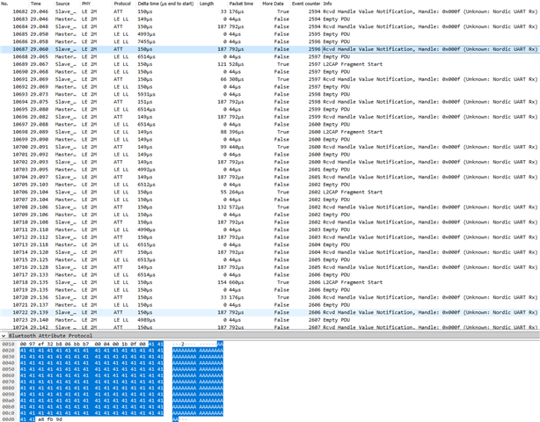
Task: Select packet 10703 with delta 4992µs
Action: tap(270, 170)
